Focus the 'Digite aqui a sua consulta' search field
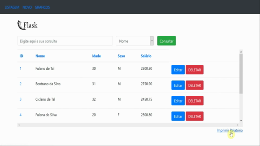 pos(65,41)
